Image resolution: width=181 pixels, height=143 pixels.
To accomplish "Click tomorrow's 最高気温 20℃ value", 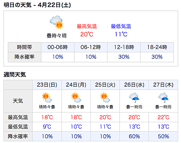I will coord(87,34).
